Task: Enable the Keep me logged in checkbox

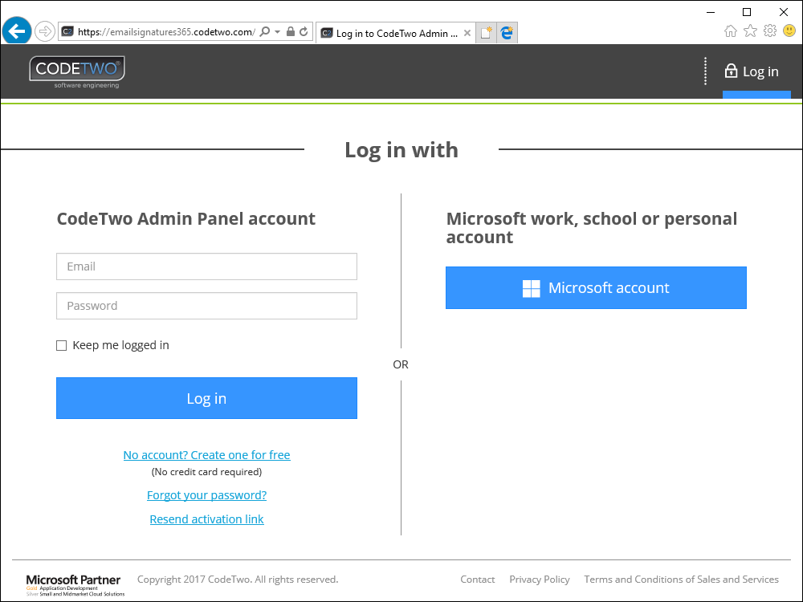Action: click(x=61, y=344)
